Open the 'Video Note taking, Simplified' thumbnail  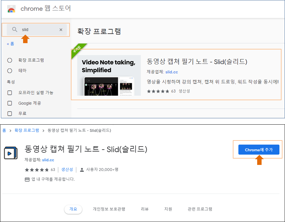coord(109,75)
